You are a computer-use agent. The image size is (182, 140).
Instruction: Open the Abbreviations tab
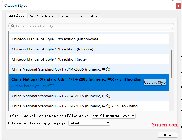click(x=73, y=16)
